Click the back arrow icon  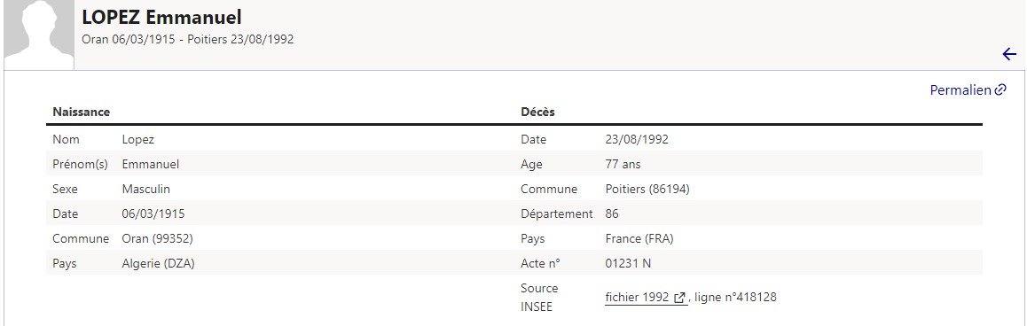1009,54
